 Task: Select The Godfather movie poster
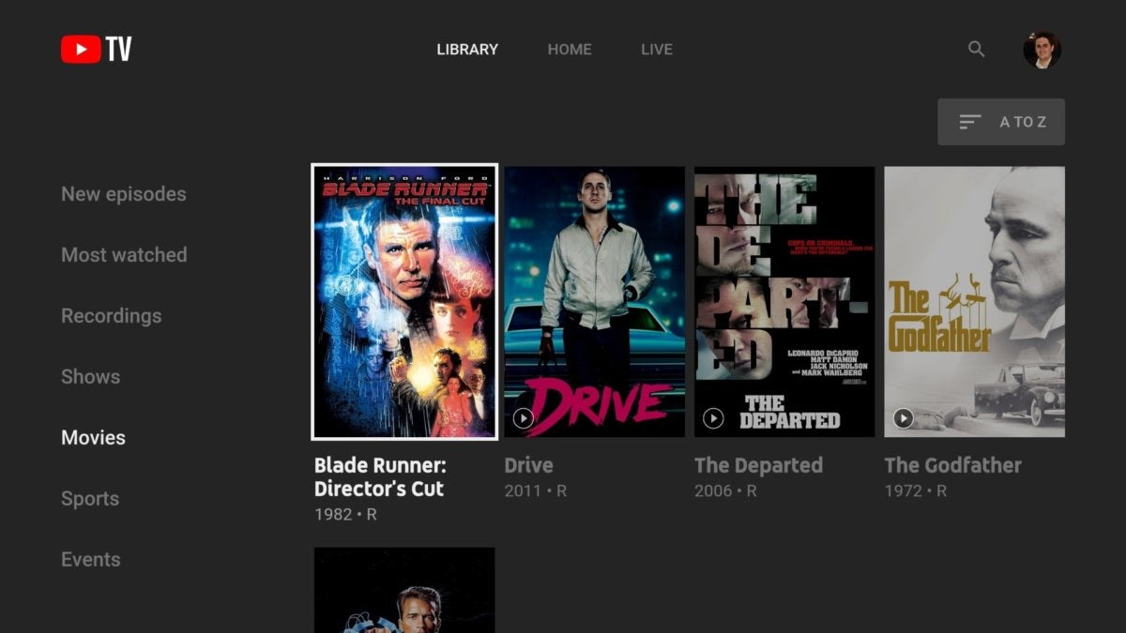[x=975, y=302]
